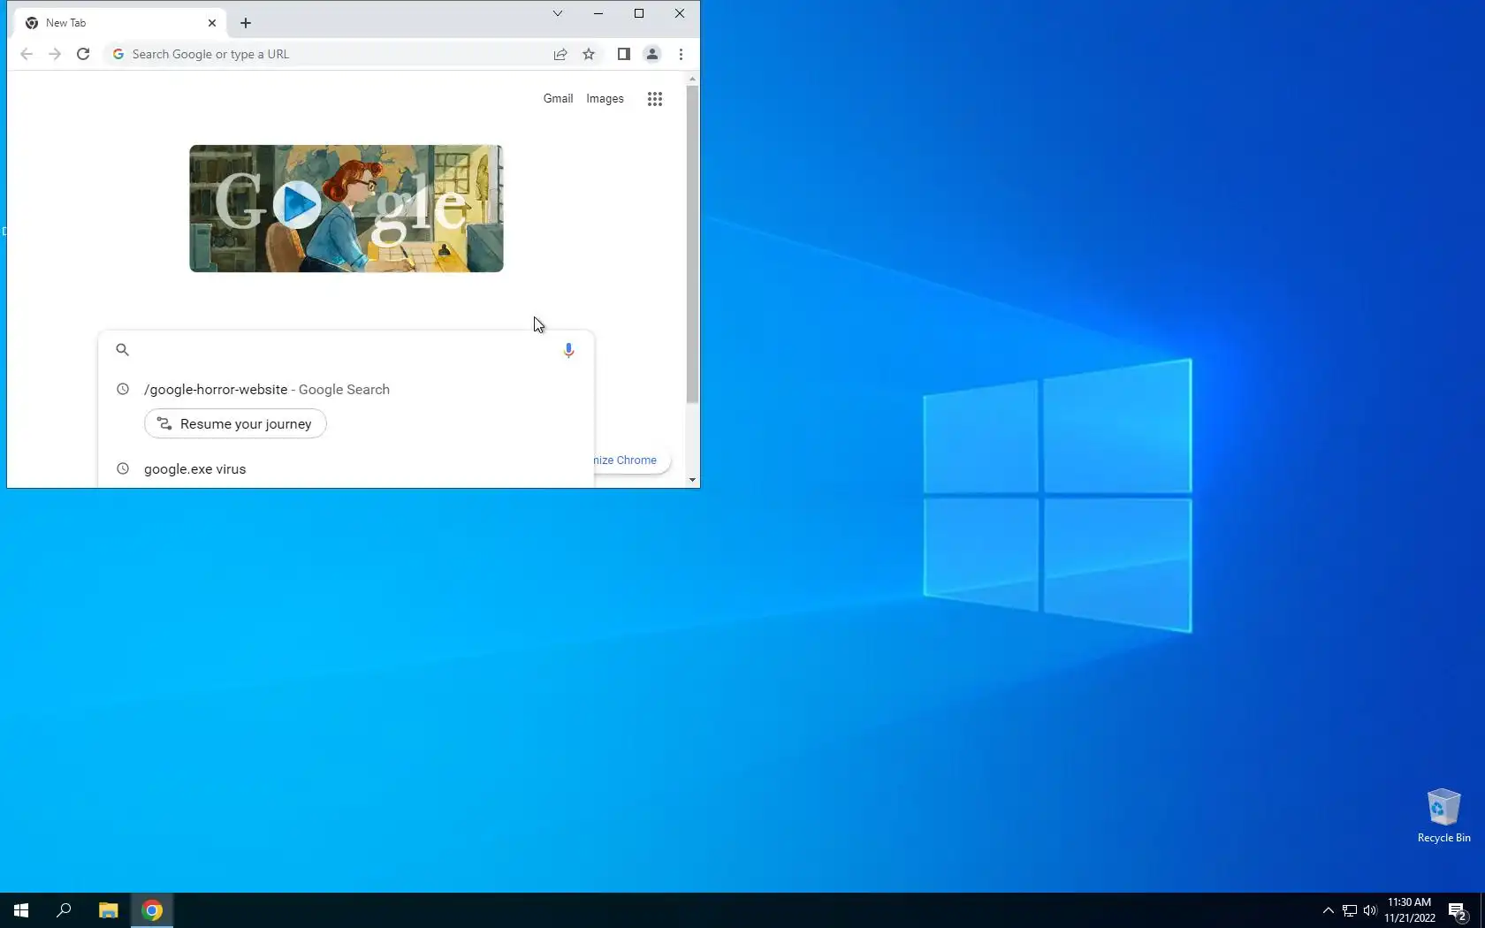Click the share page icon in address bar

point(560,54)
